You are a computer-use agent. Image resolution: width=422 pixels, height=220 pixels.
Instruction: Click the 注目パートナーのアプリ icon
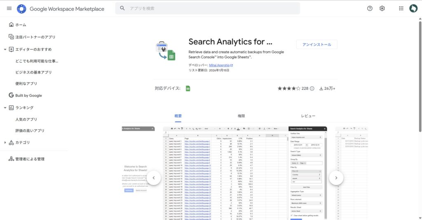[x=11, y=37]
